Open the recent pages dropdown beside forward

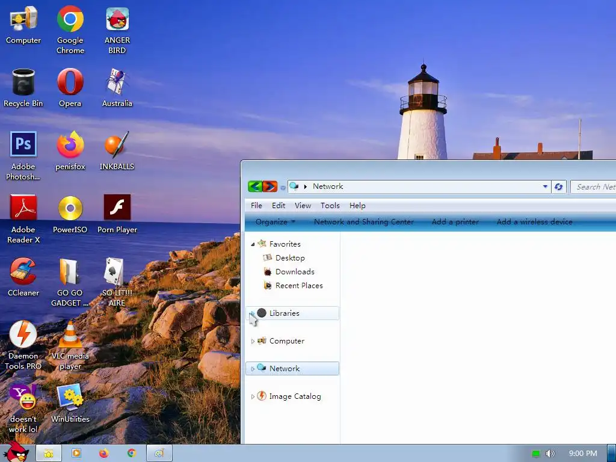(x=283, y=188)
